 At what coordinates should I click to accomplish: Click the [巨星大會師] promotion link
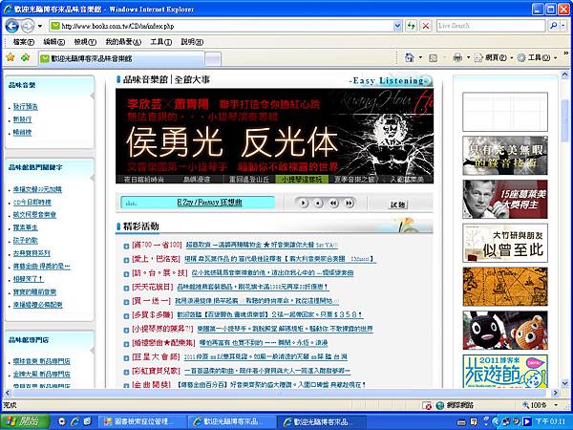point(156,356)
